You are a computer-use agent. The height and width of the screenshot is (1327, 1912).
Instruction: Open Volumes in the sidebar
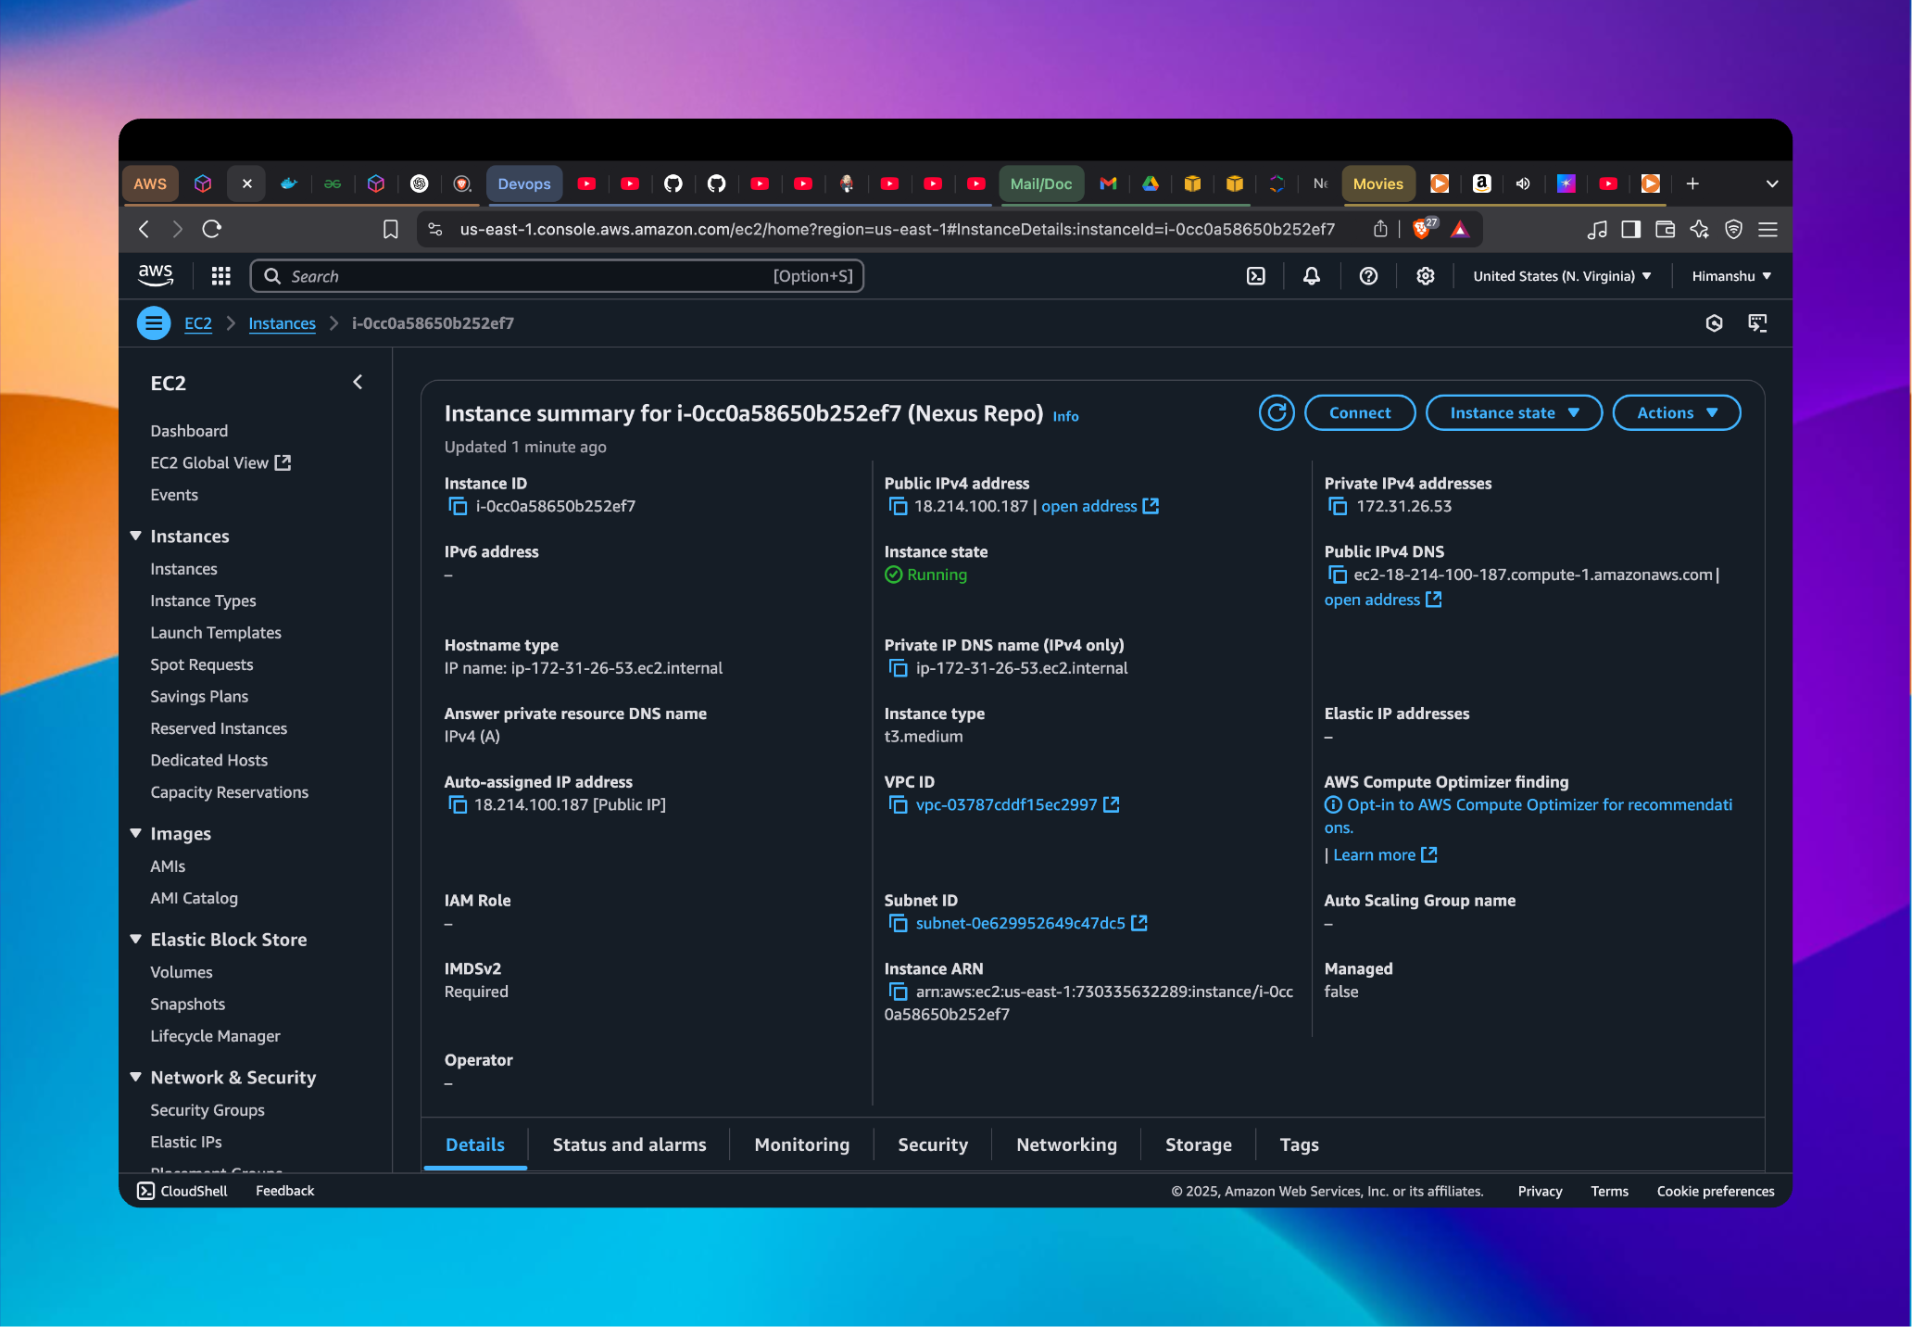click(x=182, y=972)
